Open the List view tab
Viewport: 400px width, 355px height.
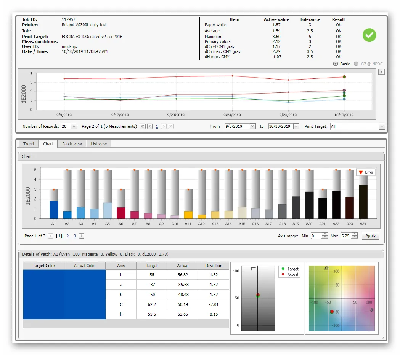coord(99,144)
